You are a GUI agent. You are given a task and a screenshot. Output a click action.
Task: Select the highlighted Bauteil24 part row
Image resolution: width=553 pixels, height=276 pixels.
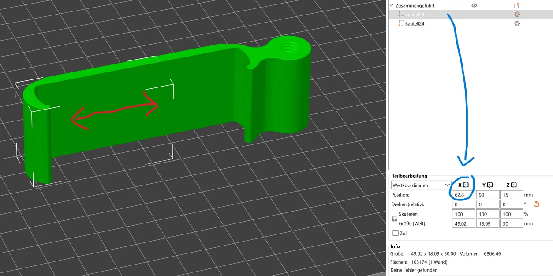point(471,15)
